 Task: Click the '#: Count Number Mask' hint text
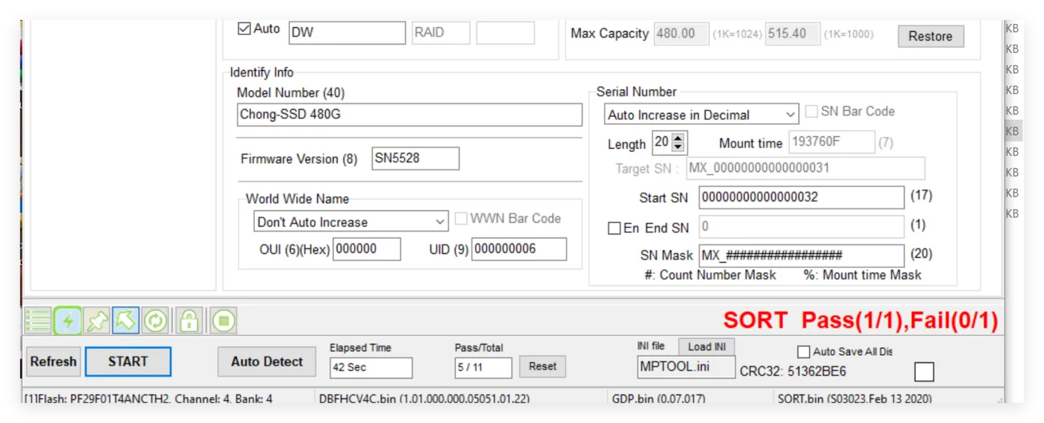[x=711, y=275]
